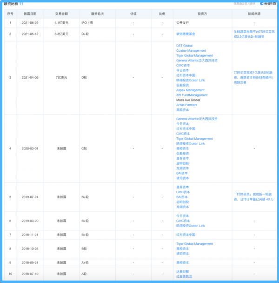This screenshot has width=279, height=283.
Task: Open news link about 3.3亿美元 D+ round
Action: point(254,34)
